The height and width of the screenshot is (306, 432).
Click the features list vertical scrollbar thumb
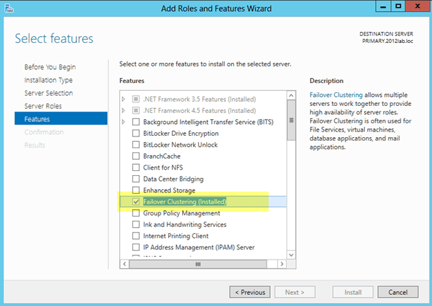click(293, 119)
